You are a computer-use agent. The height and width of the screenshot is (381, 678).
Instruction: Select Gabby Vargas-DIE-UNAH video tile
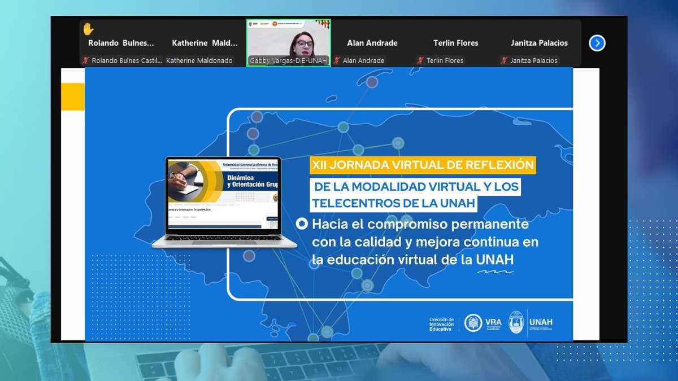point(288,40)
